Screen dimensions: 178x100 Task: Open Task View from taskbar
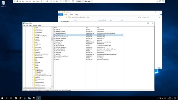[11, 98]
